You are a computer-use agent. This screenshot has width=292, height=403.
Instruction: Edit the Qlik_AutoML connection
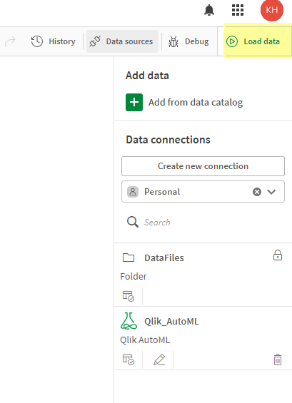pos(159,359)
